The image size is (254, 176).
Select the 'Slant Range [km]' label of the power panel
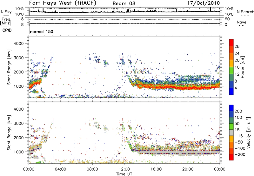pos(9,67)
